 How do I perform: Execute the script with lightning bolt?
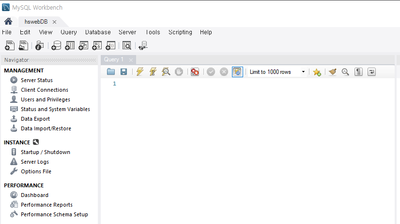[x=140, y=72]
